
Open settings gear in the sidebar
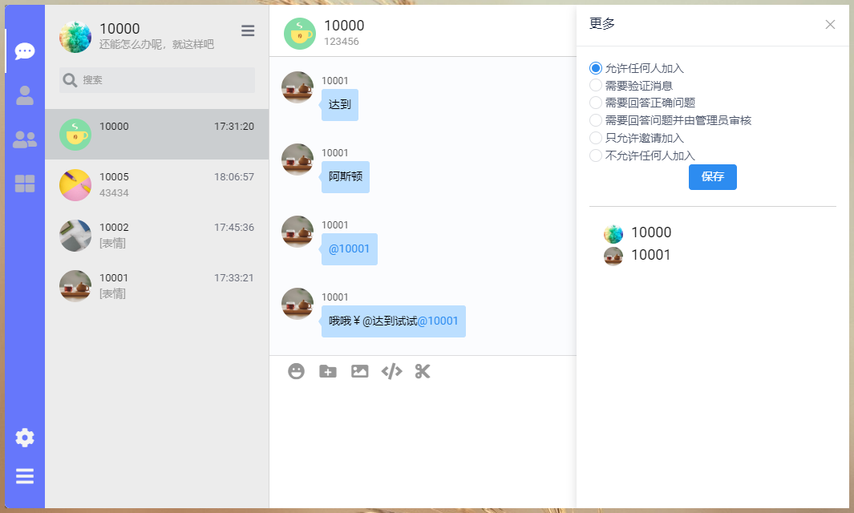click(x=25, y=438)
